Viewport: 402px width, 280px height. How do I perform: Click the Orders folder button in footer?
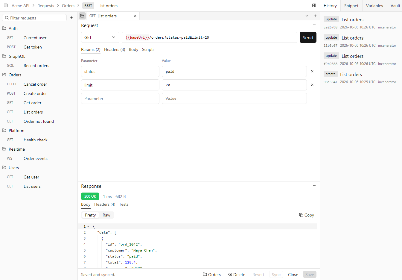tap(212, 275)
